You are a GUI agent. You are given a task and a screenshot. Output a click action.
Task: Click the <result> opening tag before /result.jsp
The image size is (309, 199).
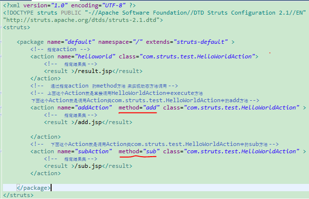(x=59, y=71)
